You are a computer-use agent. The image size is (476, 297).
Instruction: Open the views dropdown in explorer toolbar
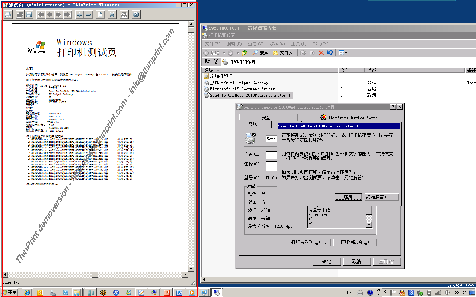pyautogui.click(x=343, y=53)
